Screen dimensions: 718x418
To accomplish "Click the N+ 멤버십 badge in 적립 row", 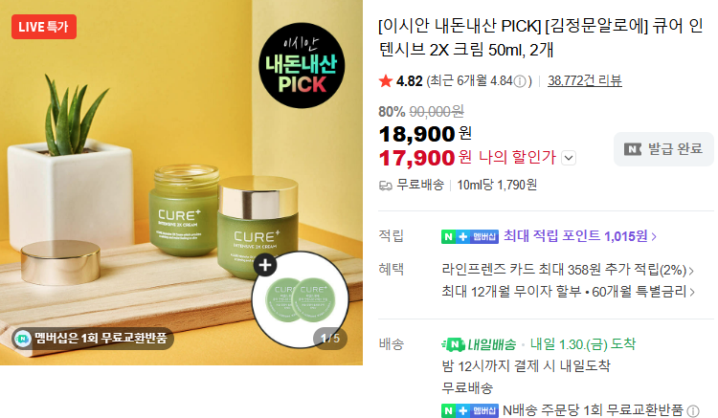I will coord(470,236).
